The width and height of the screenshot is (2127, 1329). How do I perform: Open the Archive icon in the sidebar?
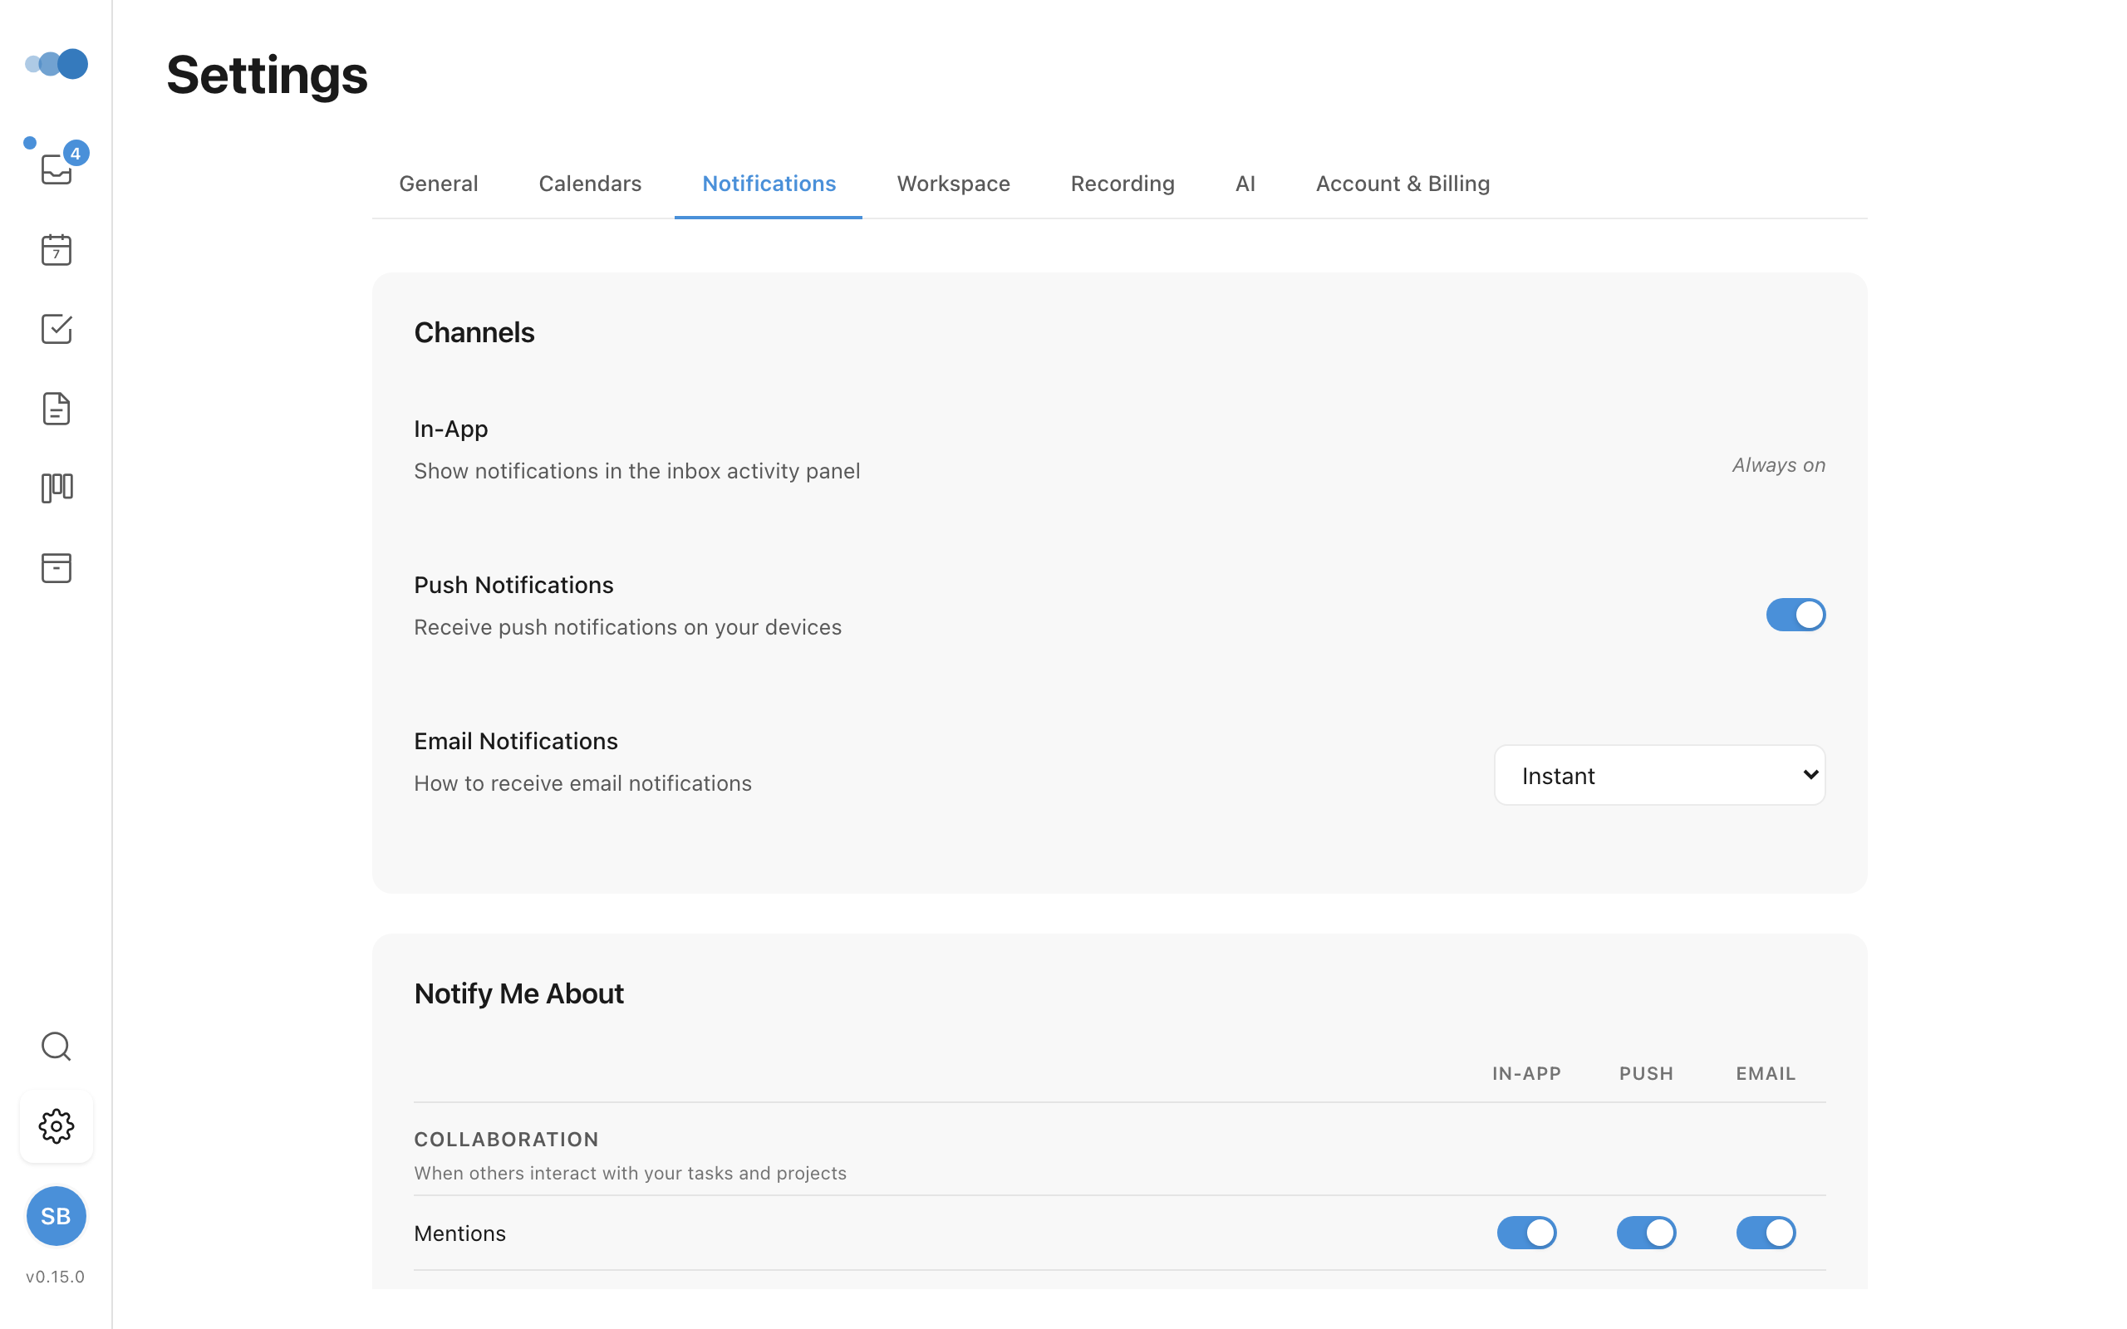(56, 568)
